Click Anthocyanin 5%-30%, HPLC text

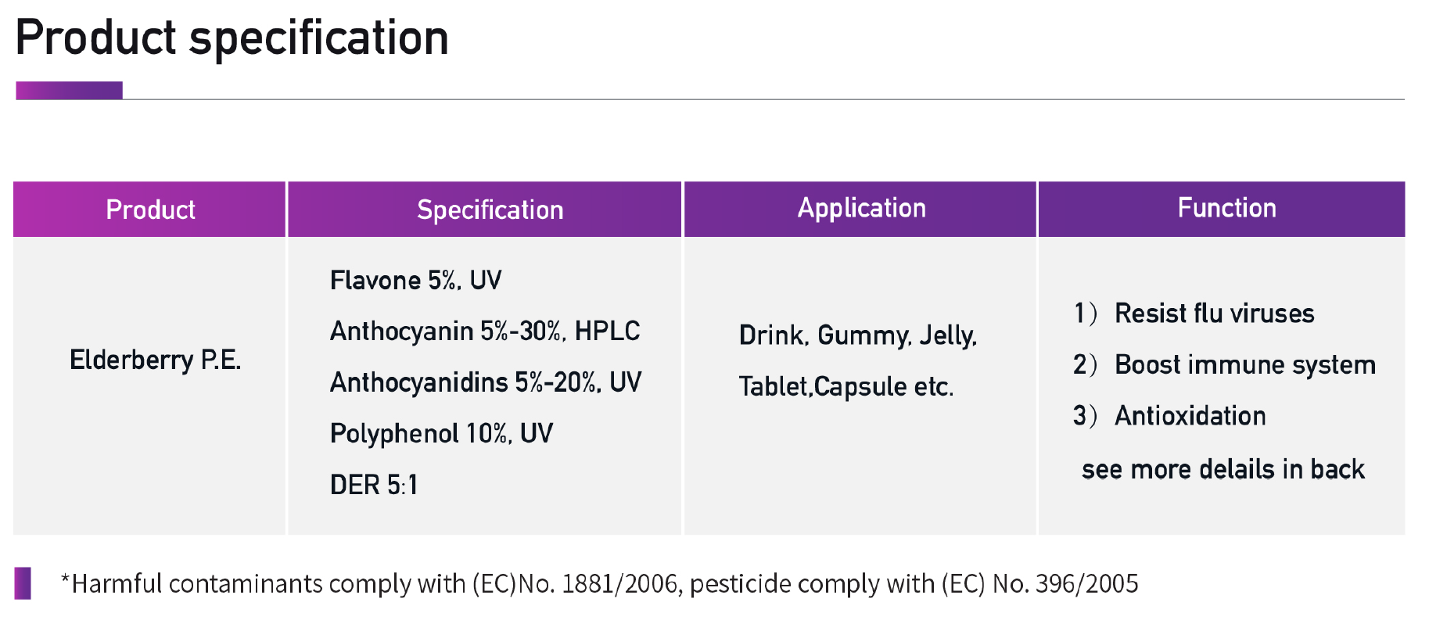pyautogui.click(x=485, y=332)
